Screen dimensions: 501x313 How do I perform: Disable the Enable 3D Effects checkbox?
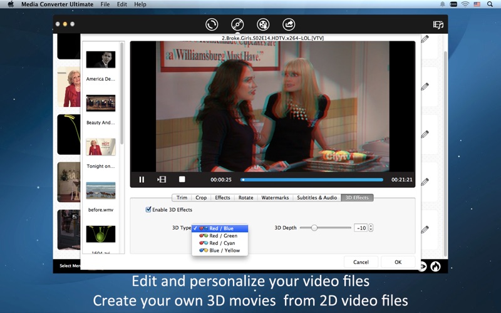[148, 210]
